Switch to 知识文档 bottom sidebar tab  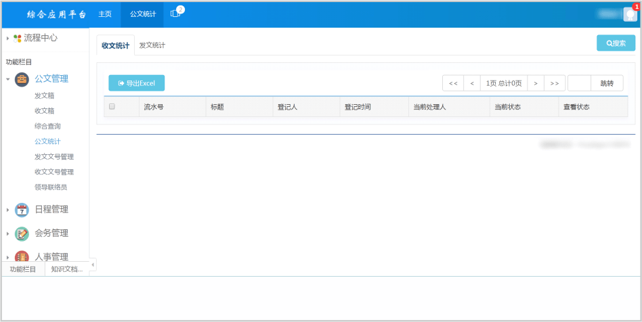pyautogui.click(x=67, y=269)
